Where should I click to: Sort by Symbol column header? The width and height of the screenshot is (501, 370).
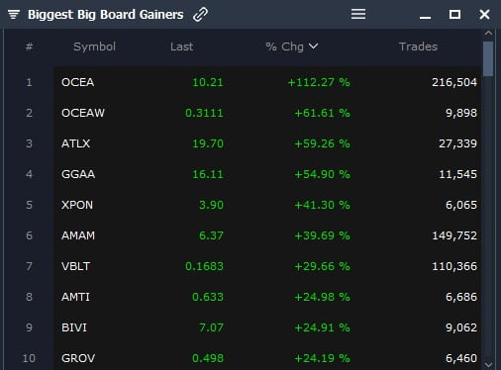(x=94, y=46)
